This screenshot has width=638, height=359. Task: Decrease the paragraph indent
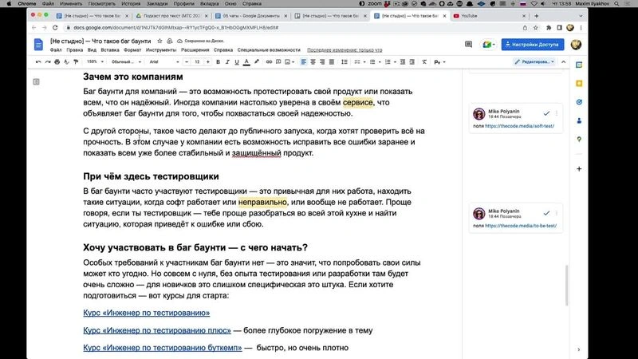click(403, 62)
